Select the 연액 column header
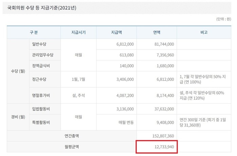Image resolution: width=237 pixels, height=156 pixels. [157, 33]
